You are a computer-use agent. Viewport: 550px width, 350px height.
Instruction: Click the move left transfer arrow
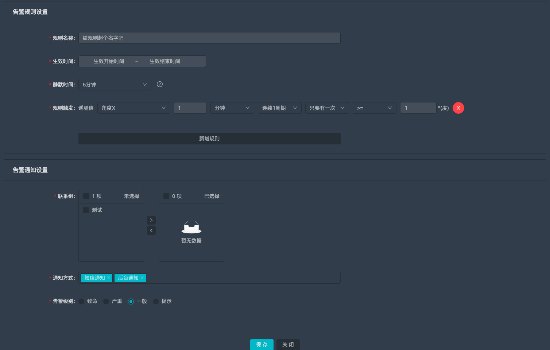(151, 230)
